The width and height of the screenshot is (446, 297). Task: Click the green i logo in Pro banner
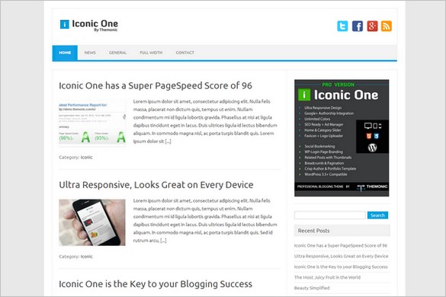pyautogui.click(x=304, y=94)
